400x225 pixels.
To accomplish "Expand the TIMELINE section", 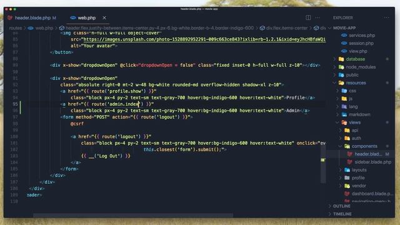I will pyautogui.click(x=342, y=214).
